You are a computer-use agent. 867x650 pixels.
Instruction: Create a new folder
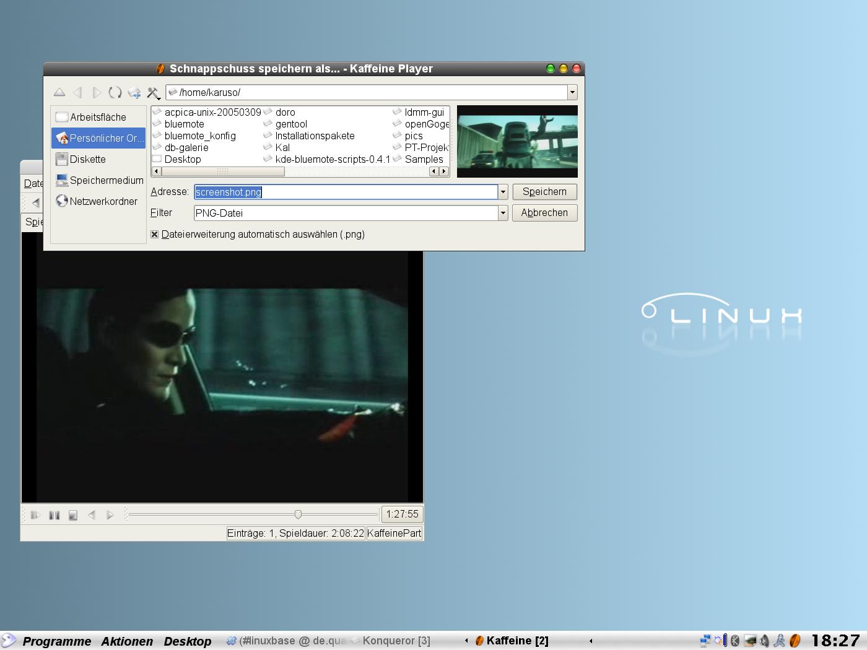(x=134, y=92)
